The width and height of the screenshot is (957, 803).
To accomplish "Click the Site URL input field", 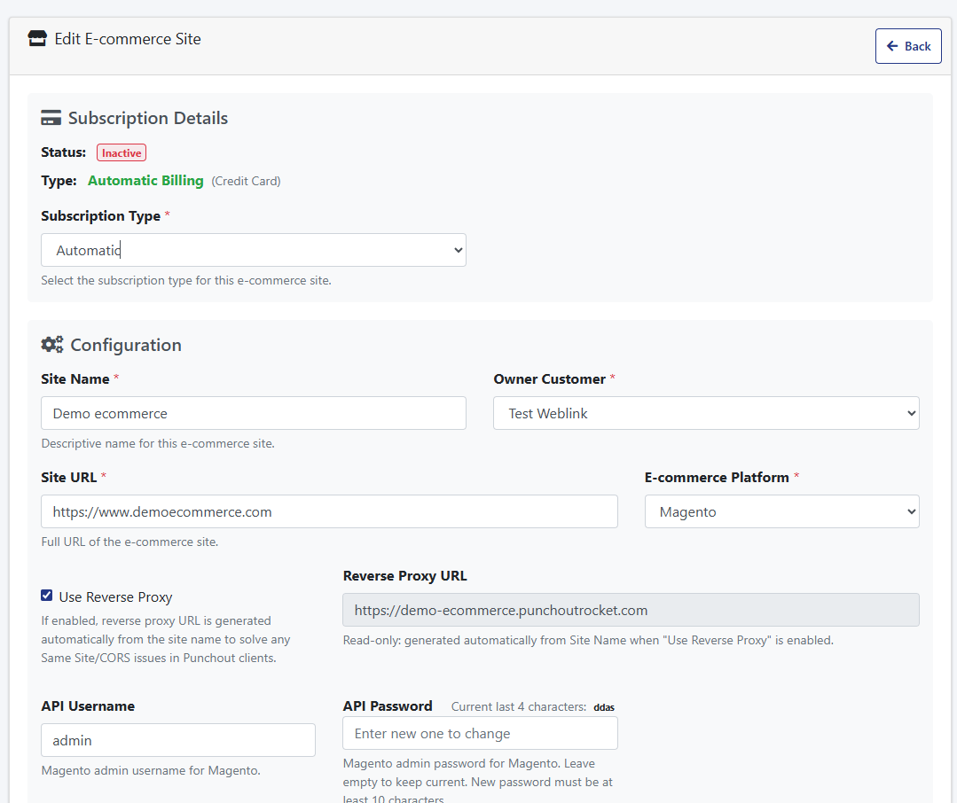I will (329, 511).
